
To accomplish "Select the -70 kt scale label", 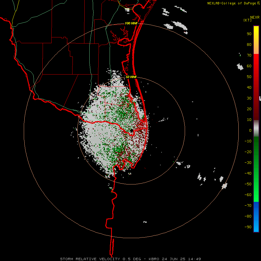I will click(248, 206).
